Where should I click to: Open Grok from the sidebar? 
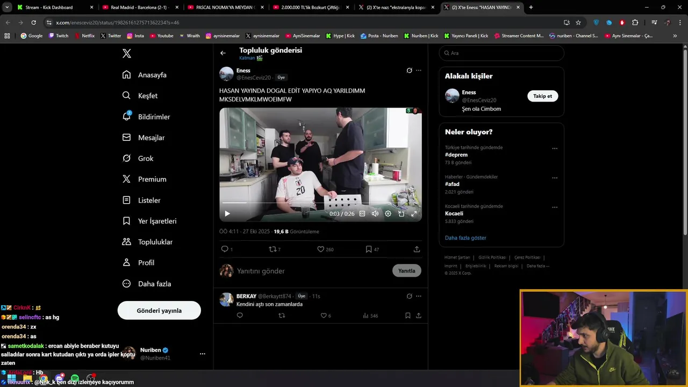(138, 159)
